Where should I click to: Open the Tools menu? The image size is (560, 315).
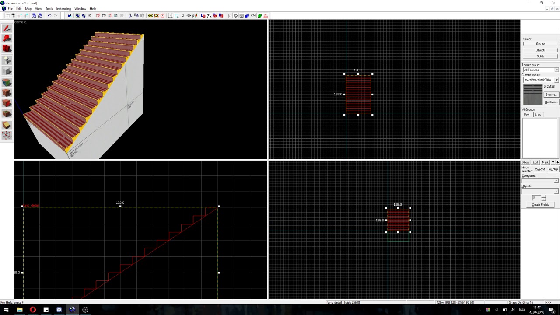[x=49, y=9]
